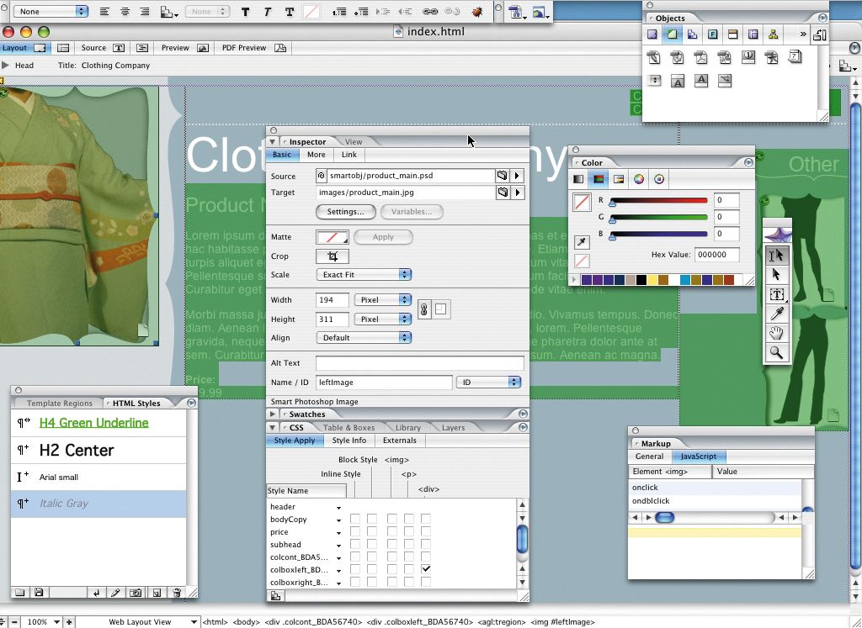
Task: Check the first colcont_BDA5 style checkbox
Action: (355, 557)
